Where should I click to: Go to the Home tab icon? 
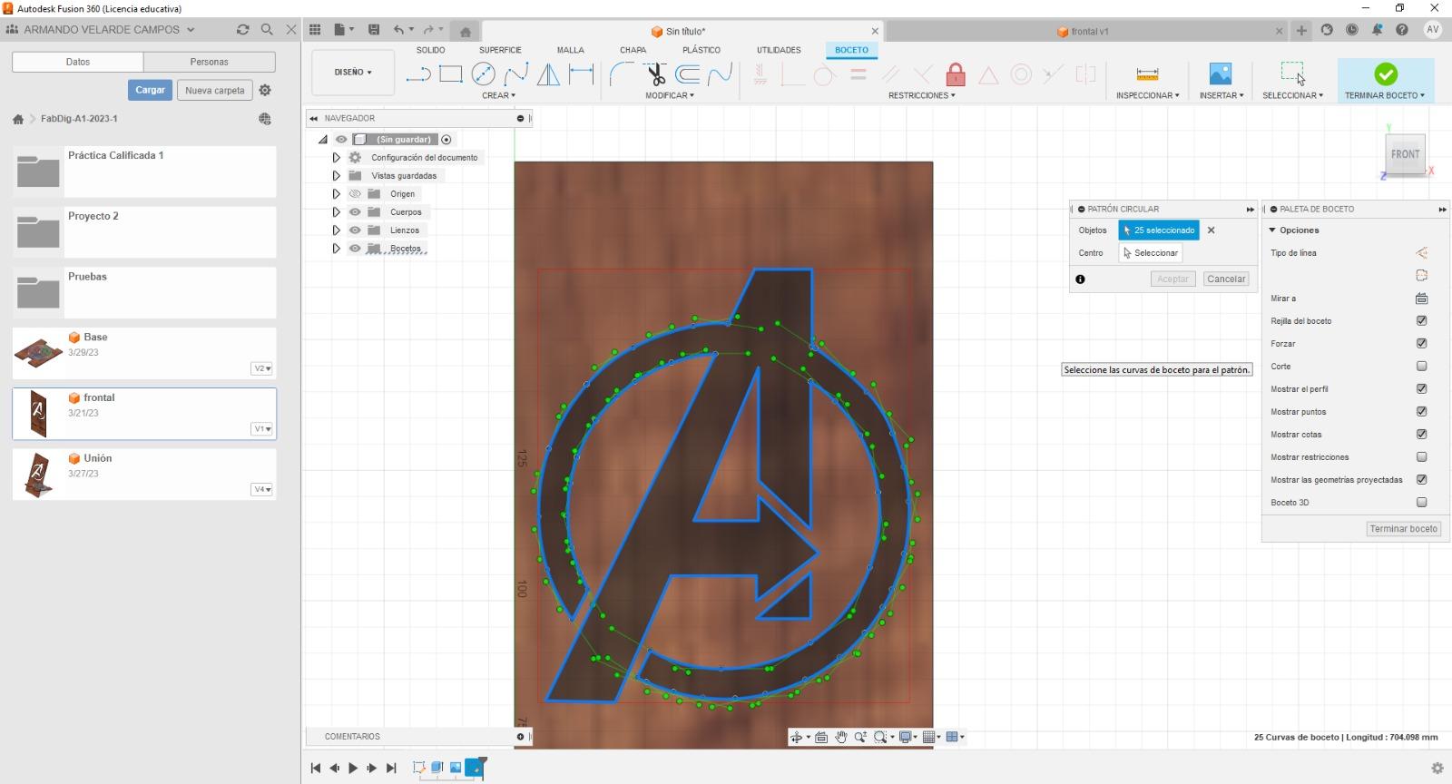(x=466, y=32)
